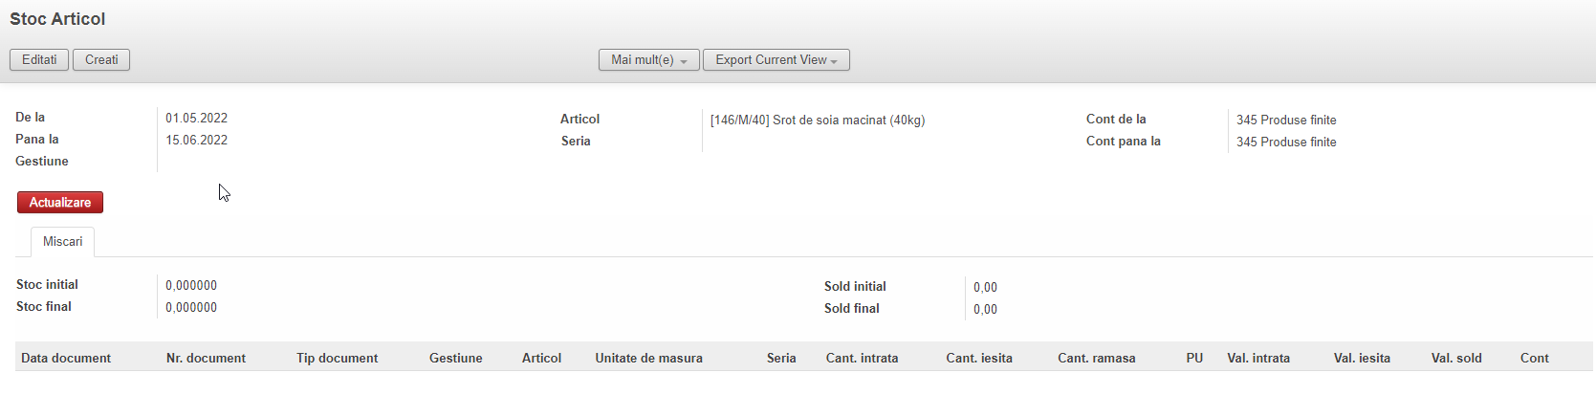Viewport: 1596px width, 395px height.
Task: Sort the table by Gestiune column
Action: pyautogui.click(x=455, y=359)
